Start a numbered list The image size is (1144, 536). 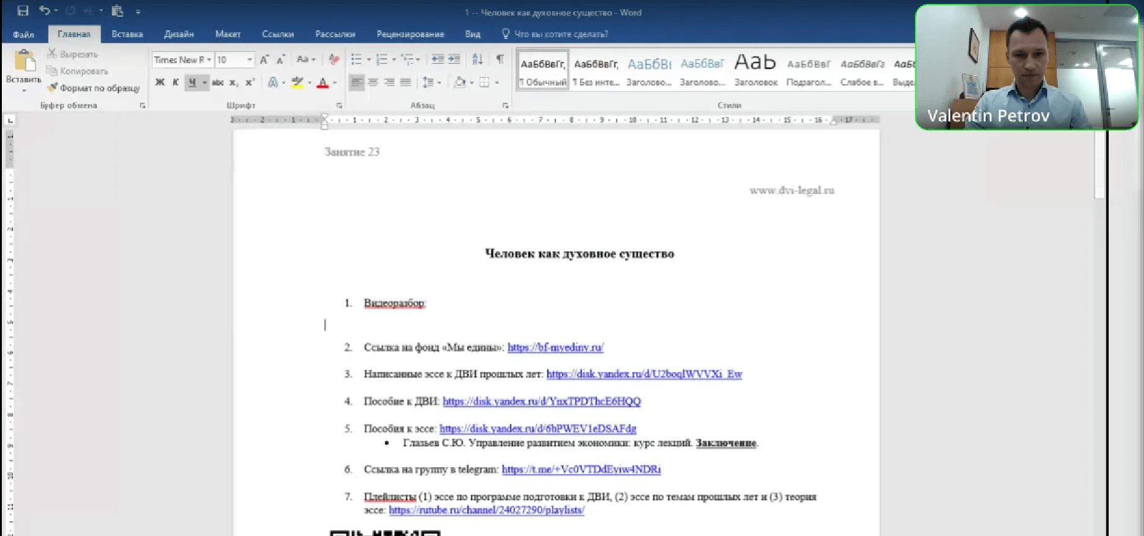(382, 59)
